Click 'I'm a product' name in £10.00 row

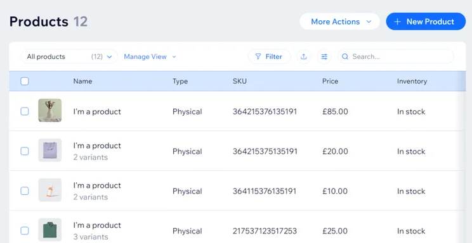point(97,185)
